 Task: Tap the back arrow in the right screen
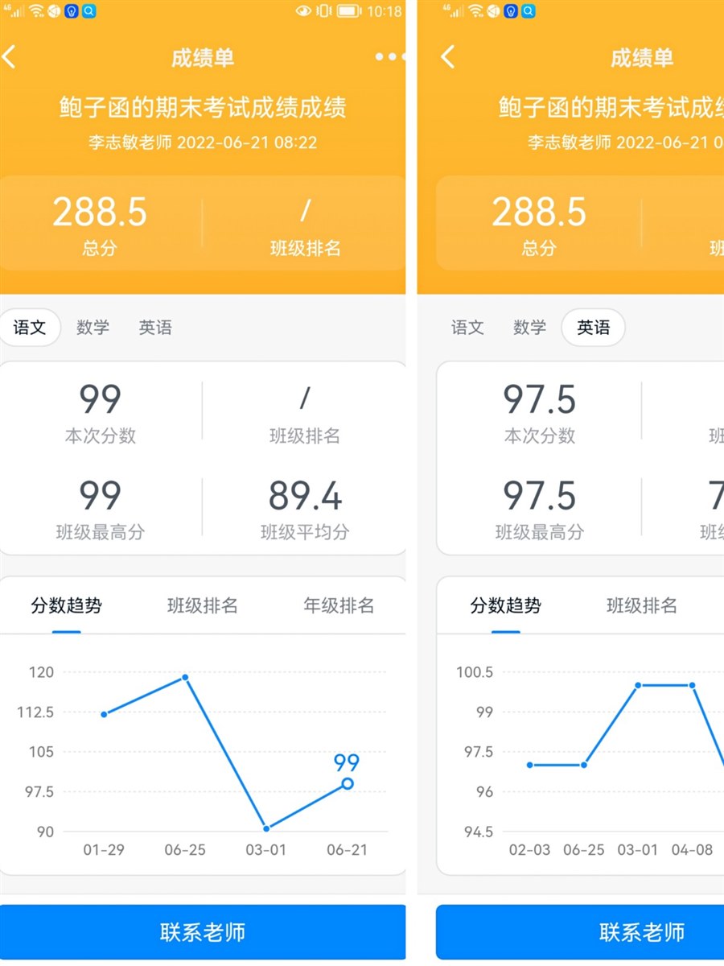(x=448, y=57)
